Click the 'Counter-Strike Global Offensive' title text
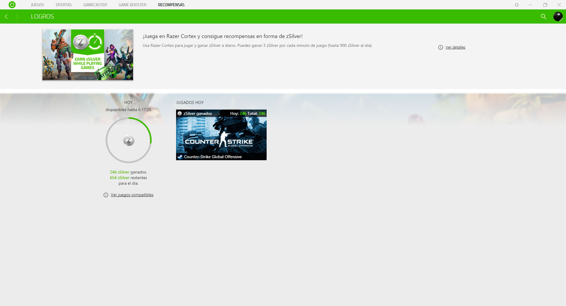Image resolution: width=566 pixels, height=306 pixels. coord(213,157)
